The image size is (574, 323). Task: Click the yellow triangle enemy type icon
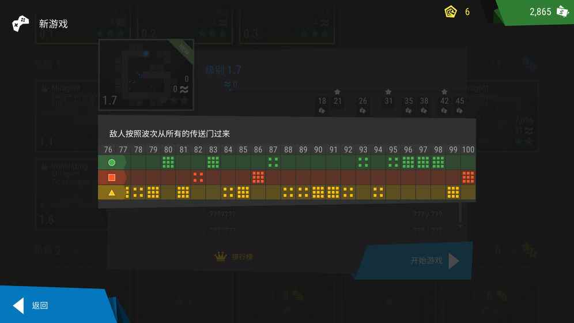click(x=112, y=193)
